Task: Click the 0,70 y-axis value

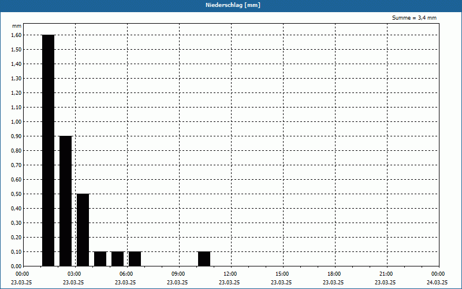Action: (x=16, y=165)
